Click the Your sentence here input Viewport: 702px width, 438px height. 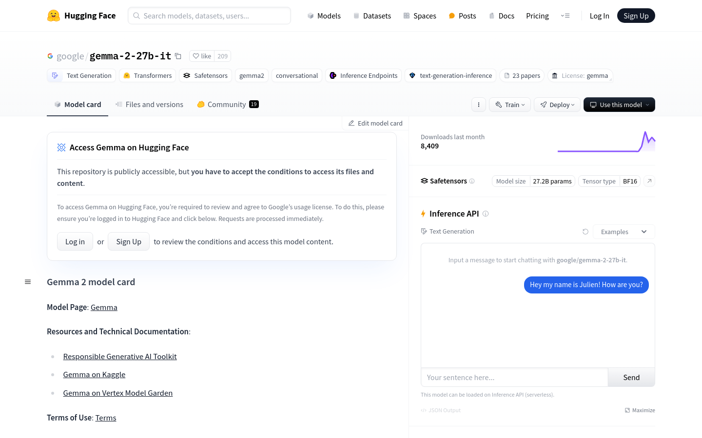[x=514, y=377]
